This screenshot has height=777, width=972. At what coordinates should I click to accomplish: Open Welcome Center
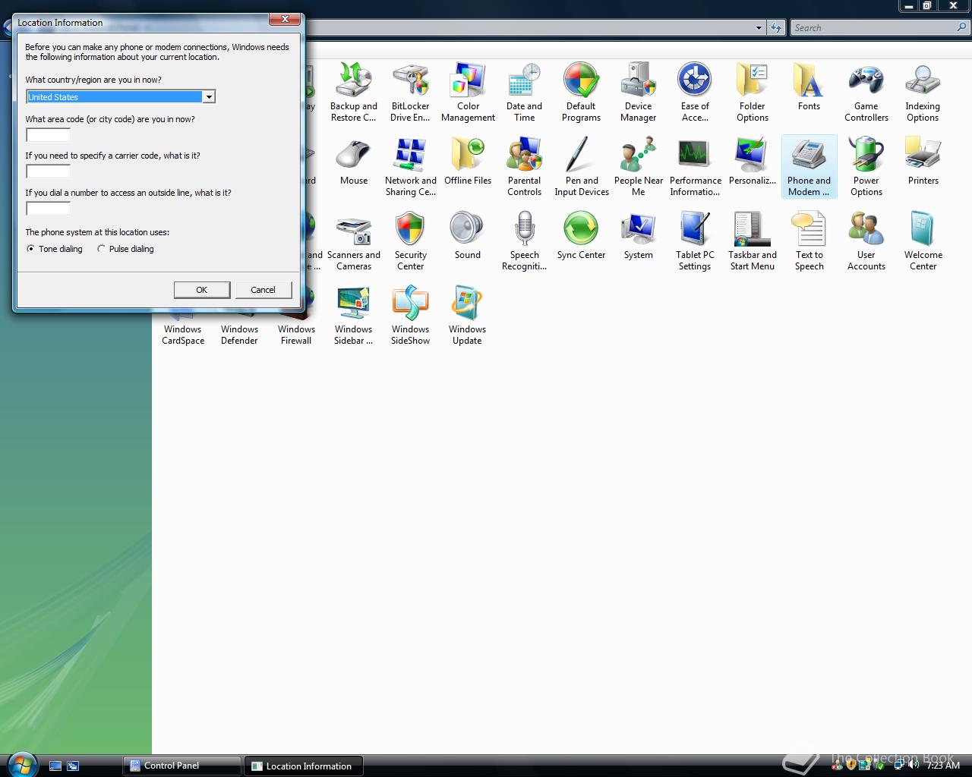tap(923, 241)
